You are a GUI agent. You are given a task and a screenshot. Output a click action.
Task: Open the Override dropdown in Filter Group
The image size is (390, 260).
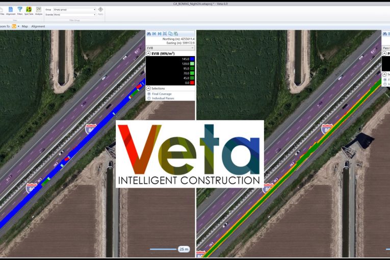pyautogui.click(x=74, y=14)
